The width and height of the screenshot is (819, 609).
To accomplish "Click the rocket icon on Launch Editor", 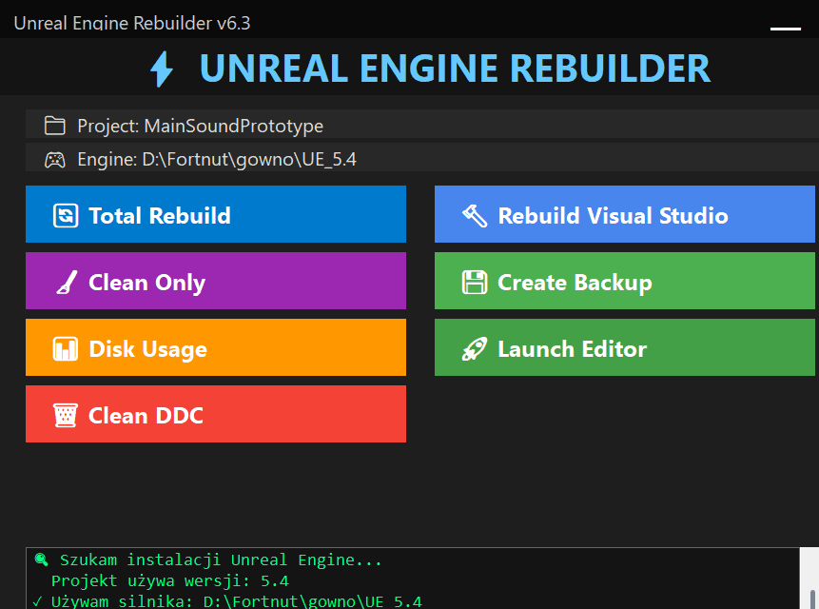I will coord(474,347).
